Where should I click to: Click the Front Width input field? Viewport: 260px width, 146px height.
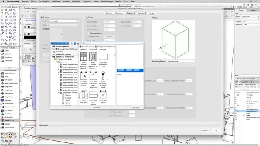point(110,22)
